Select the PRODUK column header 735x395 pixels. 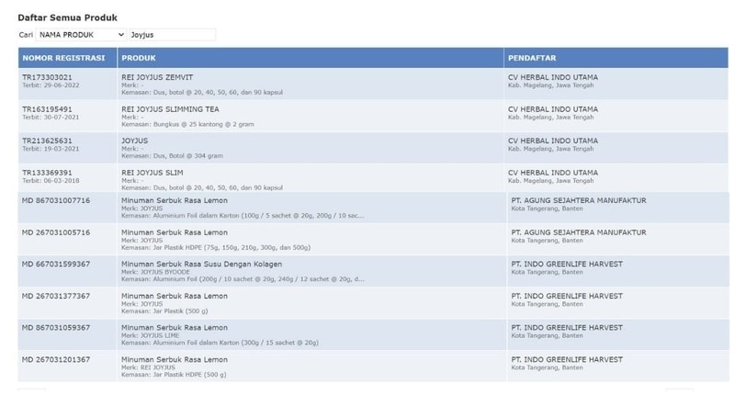point(311,58)
